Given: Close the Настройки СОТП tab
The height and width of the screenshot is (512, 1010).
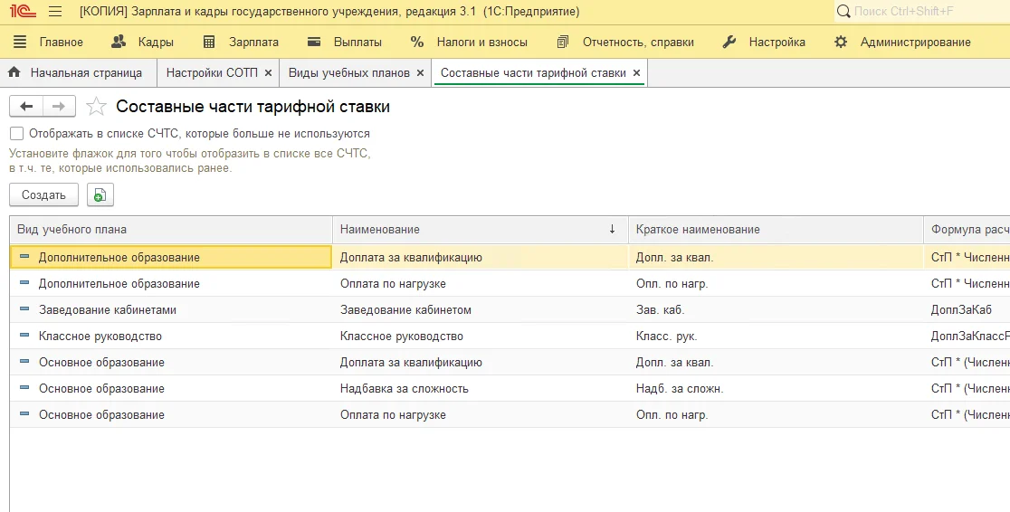Looking at the screenshot, I should 268,72.
